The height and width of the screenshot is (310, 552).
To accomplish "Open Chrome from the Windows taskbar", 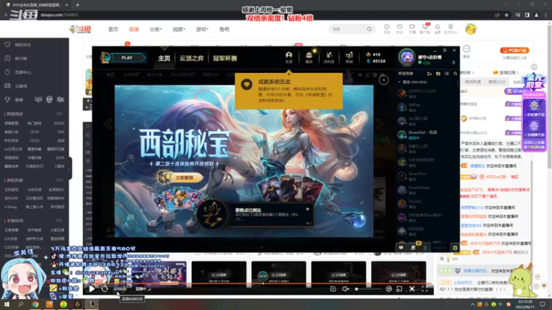I will 35,304.
